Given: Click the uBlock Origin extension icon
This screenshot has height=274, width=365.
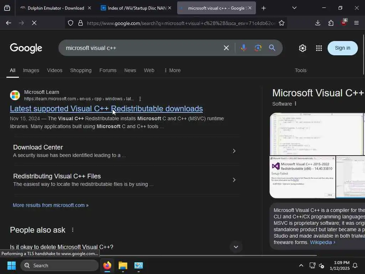Looking at the screenshot, I should click(x=344, y=22).
